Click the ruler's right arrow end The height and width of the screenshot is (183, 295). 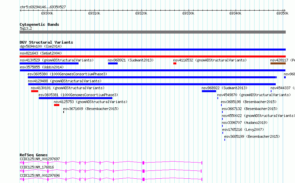284,10
